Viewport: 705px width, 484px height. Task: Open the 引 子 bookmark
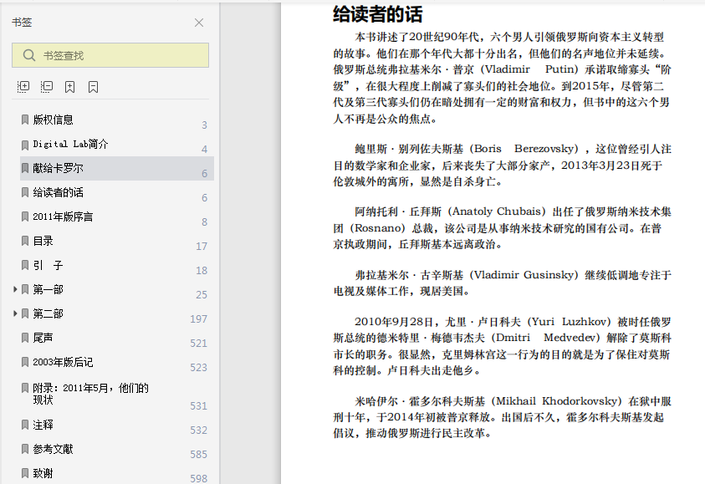click(x=49, y=265)
